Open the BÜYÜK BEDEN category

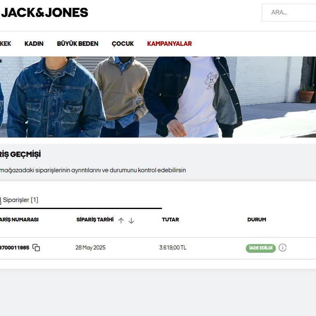pos(78,44)
